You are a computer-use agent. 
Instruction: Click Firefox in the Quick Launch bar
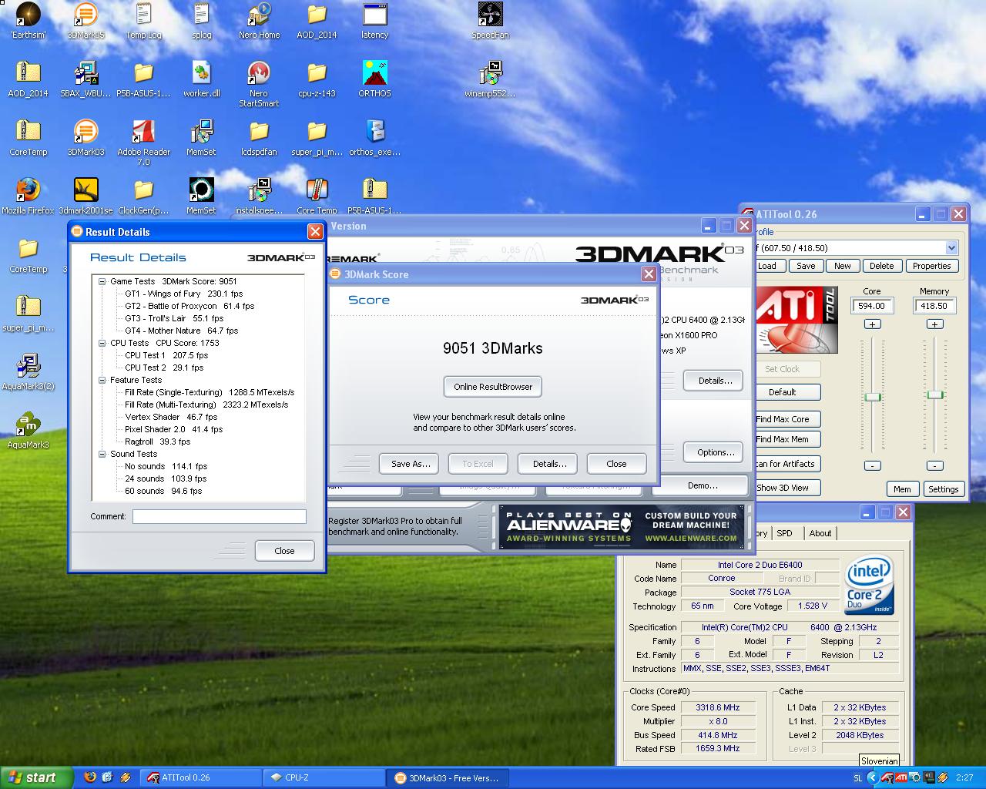click(x=89, y=777)
